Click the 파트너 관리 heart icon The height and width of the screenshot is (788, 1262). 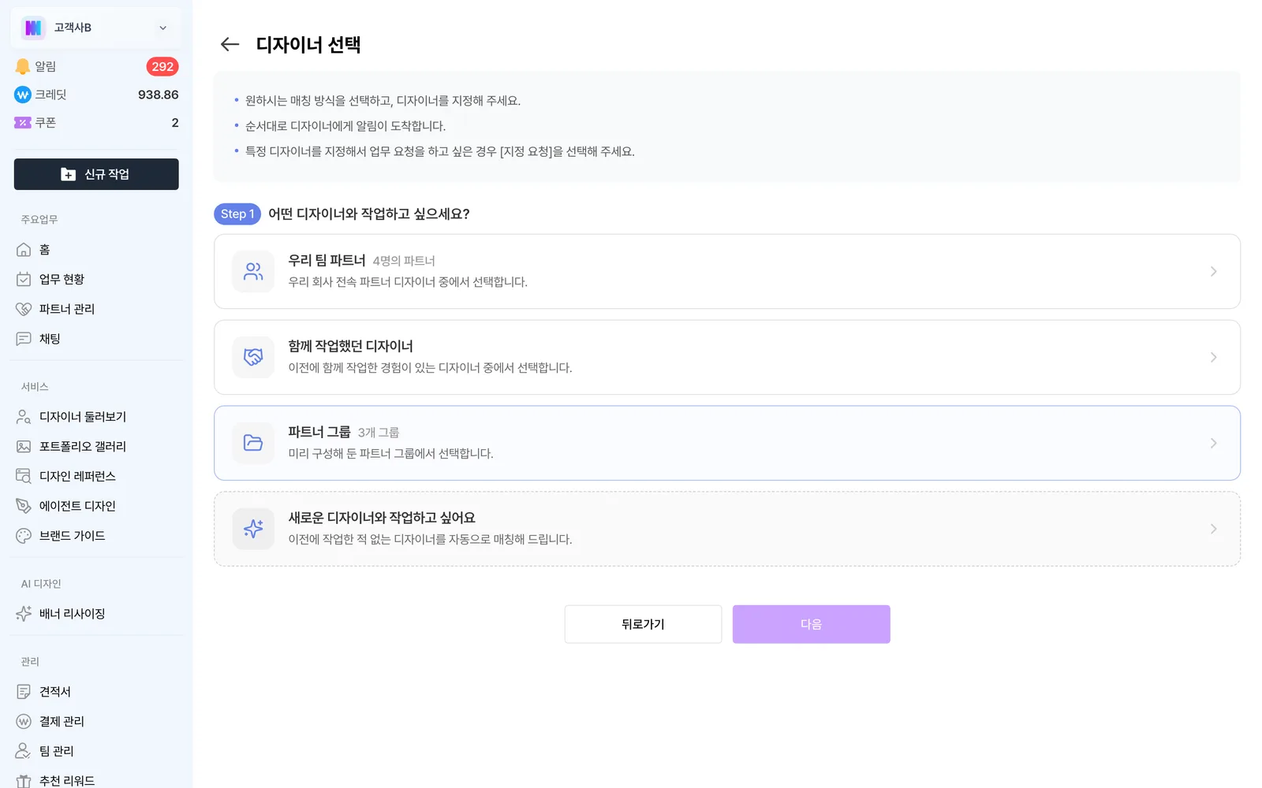(24, 309)
